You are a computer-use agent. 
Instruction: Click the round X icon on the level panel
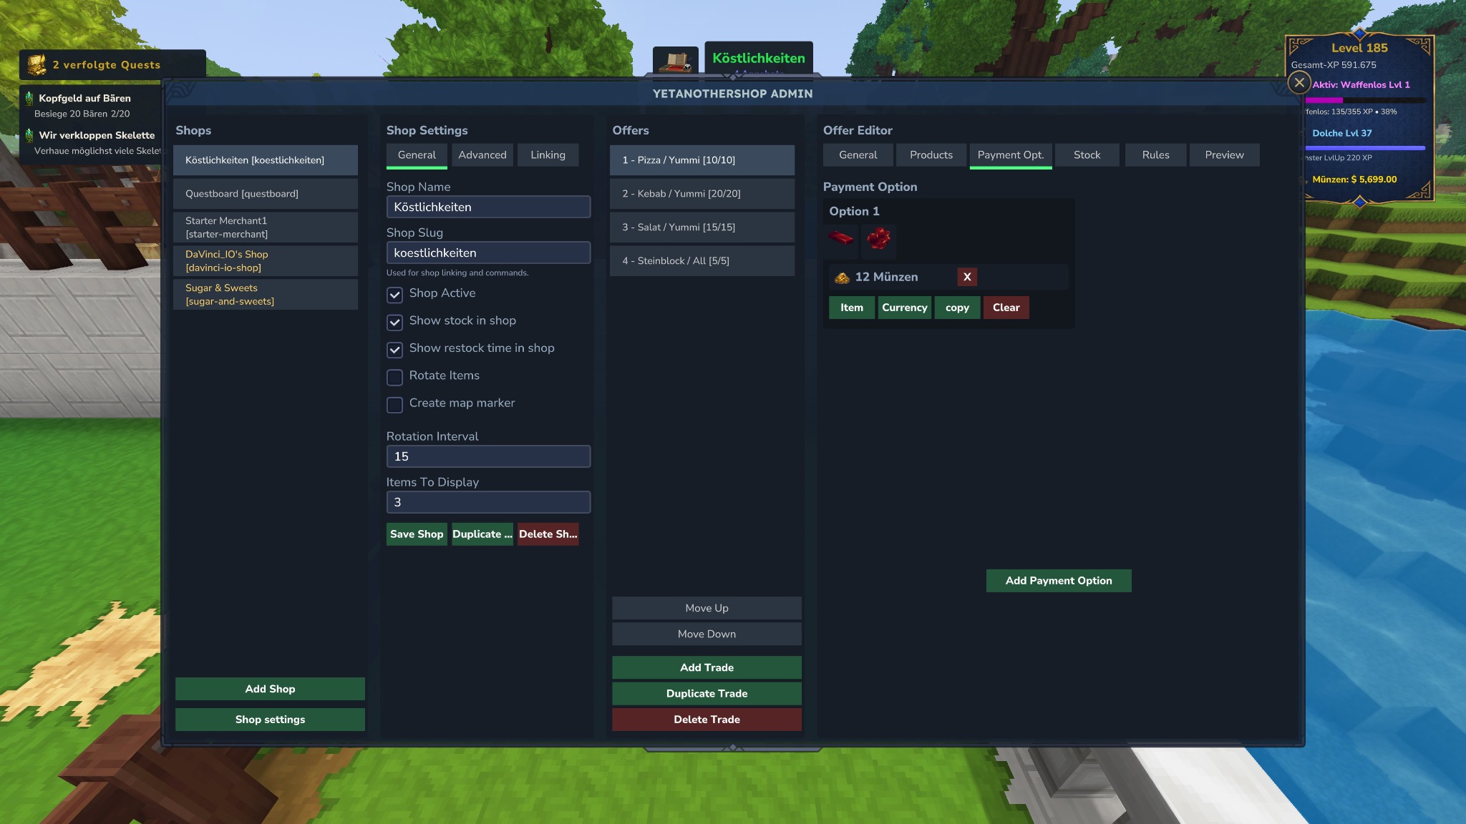pos(1299,82)
